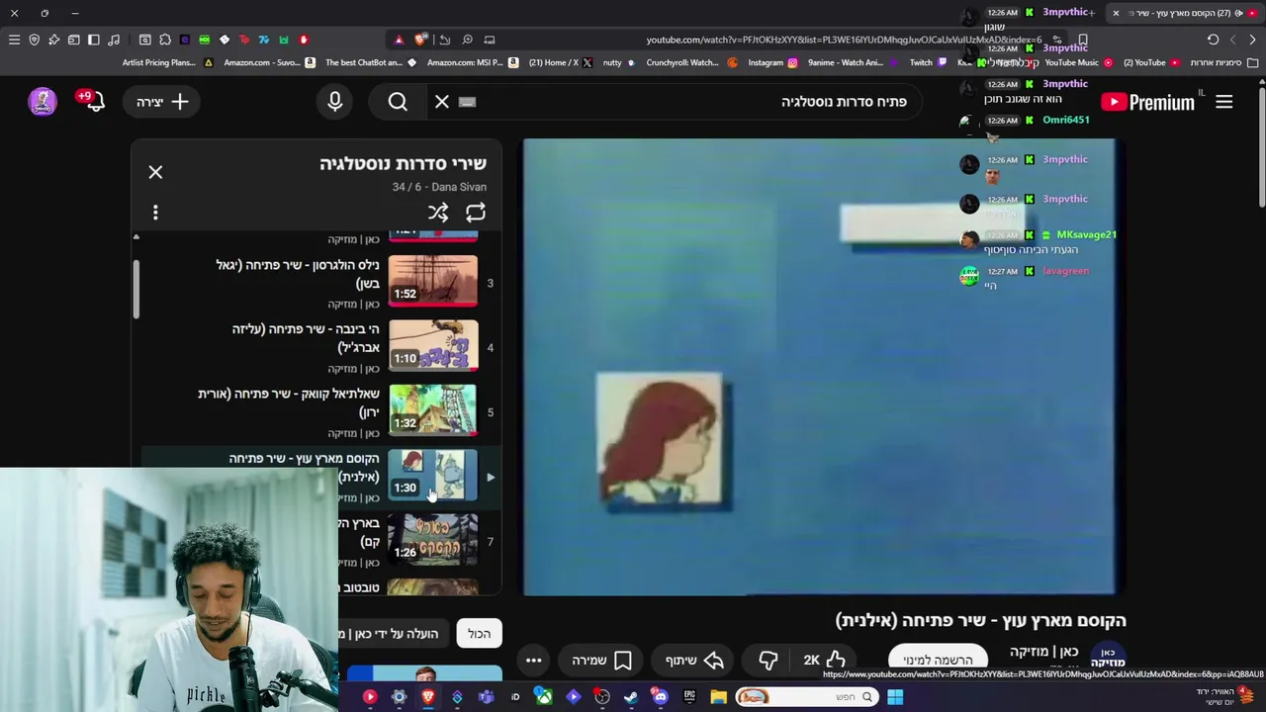Close the playlist panel
The image size is (1266, 712).
(155, 172)
